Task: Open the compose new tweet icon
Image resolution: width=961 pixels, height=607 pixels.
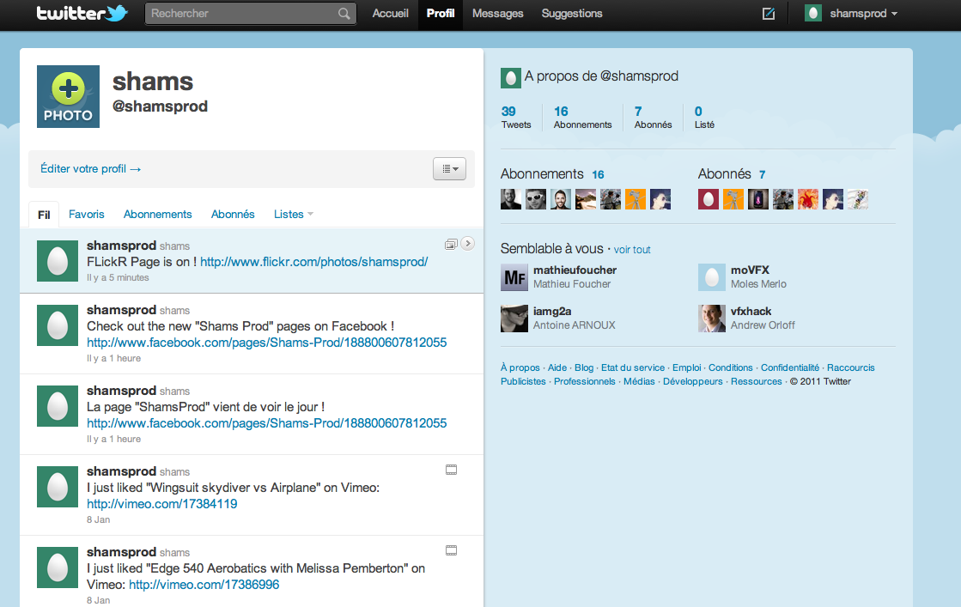Action: pyautogui.click(x=768, y=14)
